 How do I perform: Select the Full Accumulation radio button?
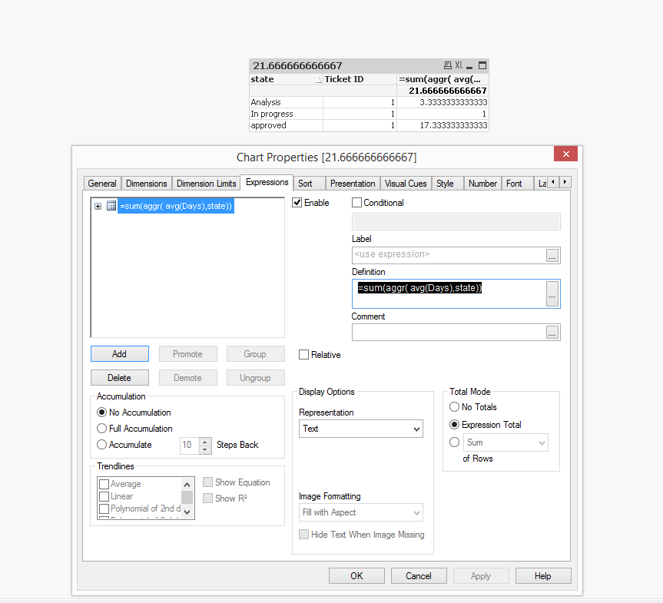102,429
